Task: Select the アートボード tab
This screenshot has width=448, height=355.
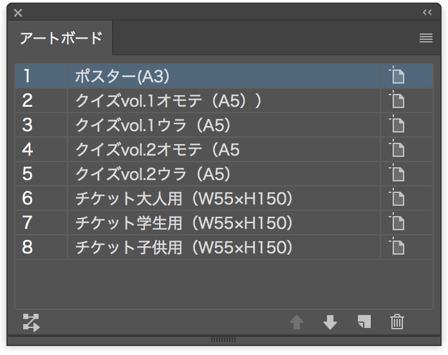Action: 61,38
